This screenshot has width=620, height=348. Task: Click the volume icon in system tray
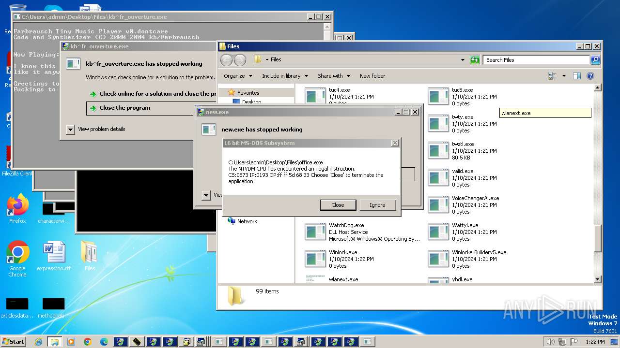point(550,342)
